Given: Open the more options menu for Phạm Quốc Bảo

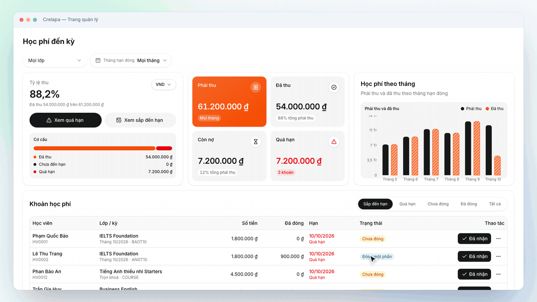Looking at the screenshot, I should [499, 238].
